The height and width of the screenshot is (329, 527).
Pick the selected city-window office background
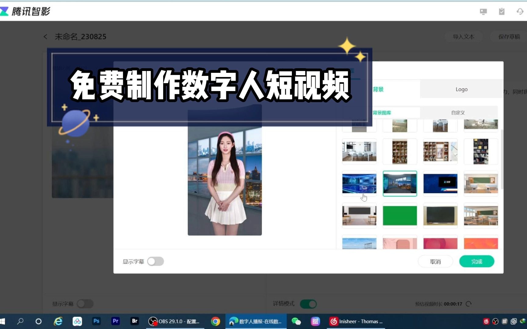400,183
